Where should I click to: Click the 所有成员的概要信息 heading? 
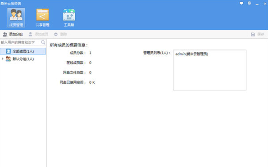click(x=68, y=45)
